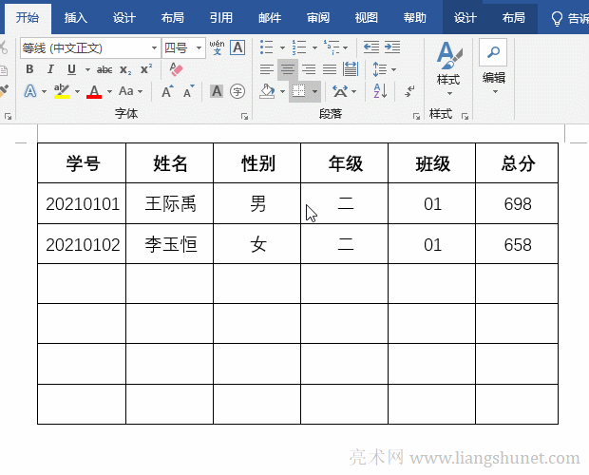This screenshot has width=589, height=475.
Task: Click the justify alignment icon
Action: pyautogui.click(x=329, y=69)
